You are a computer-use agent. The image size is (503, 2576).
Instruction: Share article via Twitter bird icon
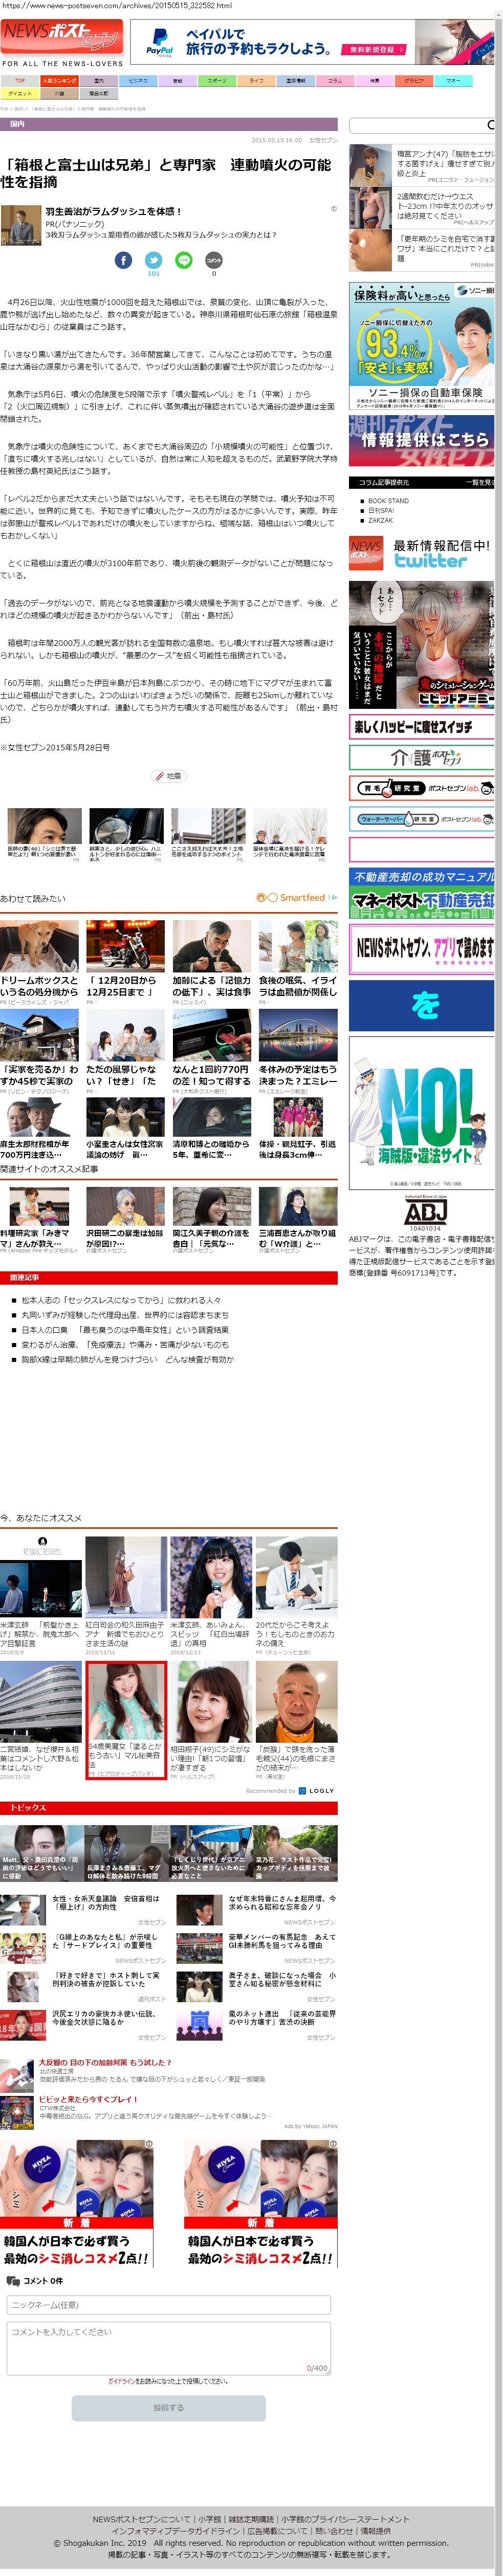tap(153, 260)
